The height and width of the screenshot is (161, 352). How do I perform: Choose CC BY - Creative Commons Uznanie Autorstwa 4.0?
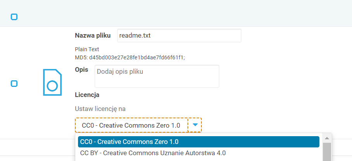153,153
